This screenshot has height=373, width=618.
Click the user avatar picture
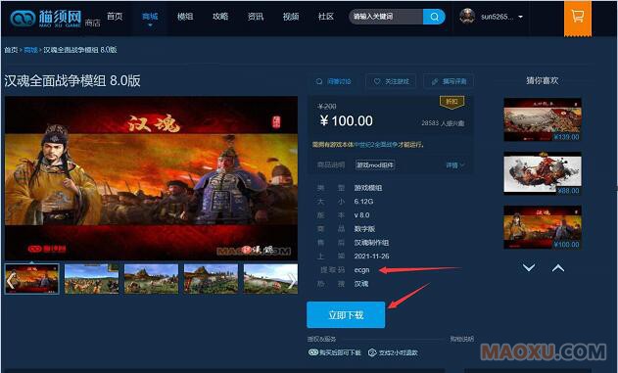pyautogui.click(x=467, y=17)
